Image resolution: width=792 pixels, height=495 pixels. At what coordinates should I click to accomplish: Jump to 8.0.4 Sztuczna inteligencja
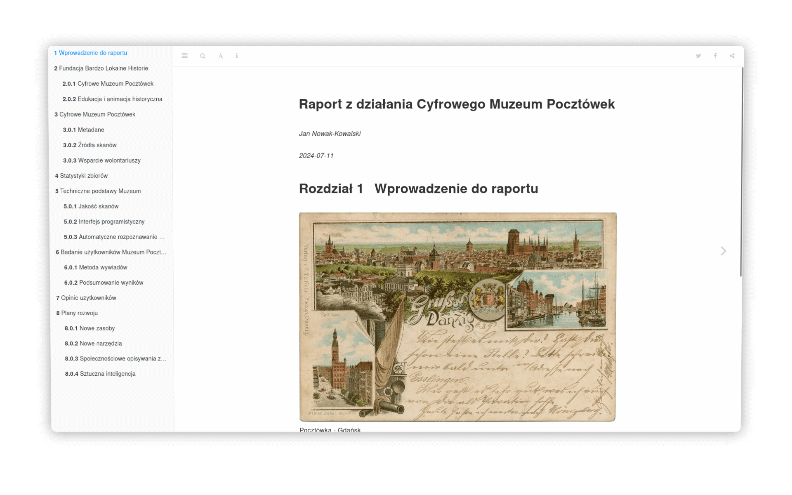coord(100,374)
